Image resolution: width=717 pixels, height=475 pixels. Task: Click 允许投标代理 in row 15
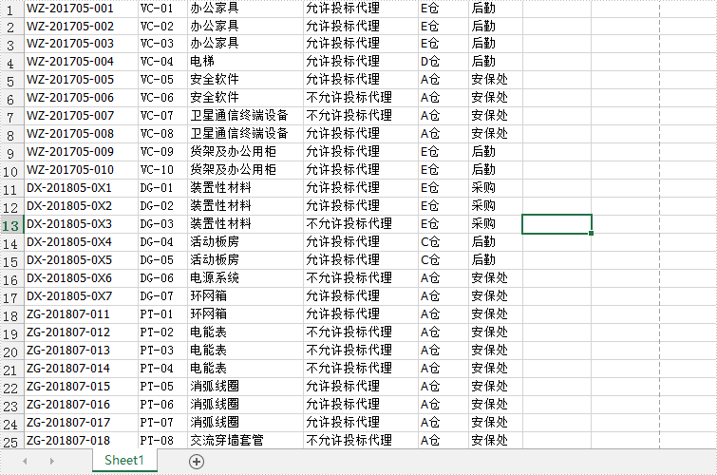coord(360,260)
